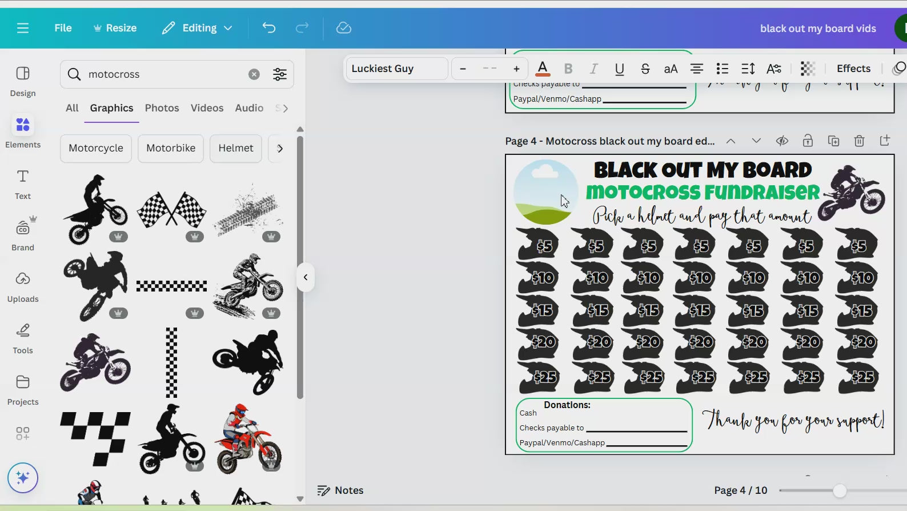The width and height of the screenshot is (907, 511).
Task: Select the Motorbike suggestion chip
Action: [171, 148]
